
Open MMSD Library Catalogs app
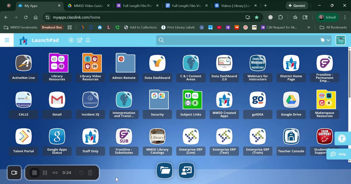[157, 136]
